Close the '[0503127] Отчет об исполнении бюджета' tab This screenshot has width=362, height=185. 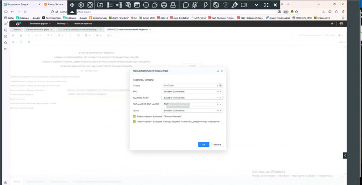click(x=150, y=30)
